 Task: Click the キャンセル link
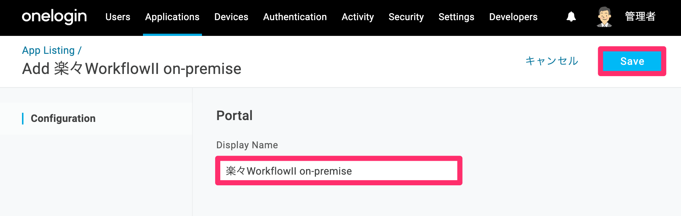(552, 61)
